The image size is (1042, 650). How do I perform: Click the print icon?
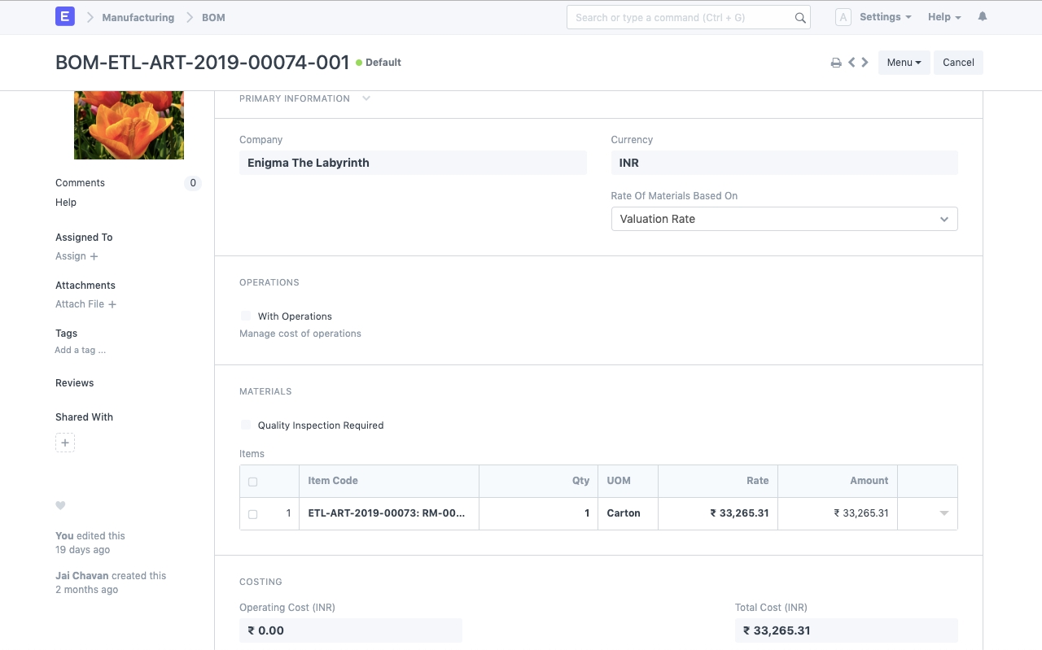(x=835, y=63)
